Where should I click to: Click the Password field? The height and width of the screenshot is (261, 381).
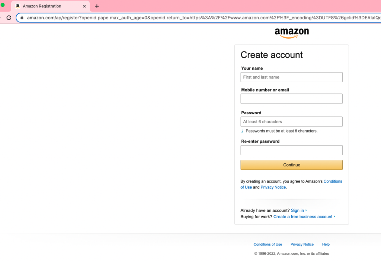coord(291,122)
